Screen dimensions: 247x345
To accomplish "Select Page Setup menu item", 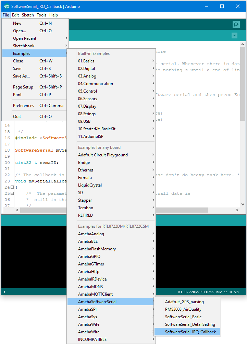I will point(35,87).
